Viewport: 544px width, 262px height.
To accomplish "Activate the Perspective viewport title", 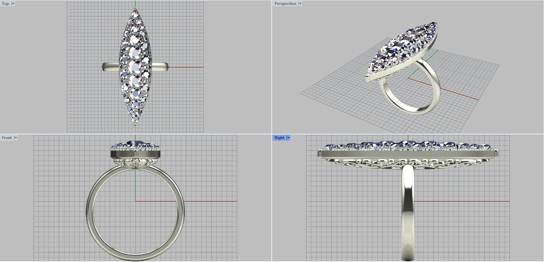I will 285,4.
